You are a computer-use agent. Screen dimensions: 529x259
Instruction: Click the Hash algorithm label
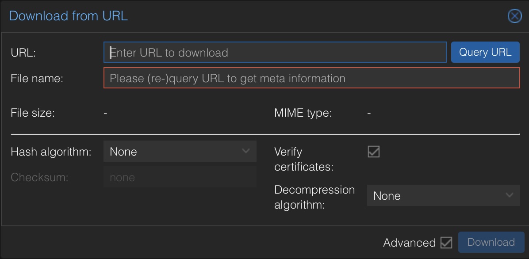point(51,152)
